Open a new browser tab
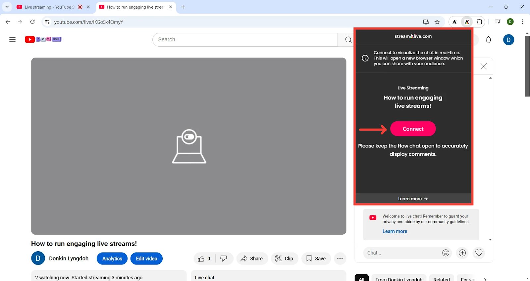This screenshot has height=281, width=530. (x=183, y=7)
